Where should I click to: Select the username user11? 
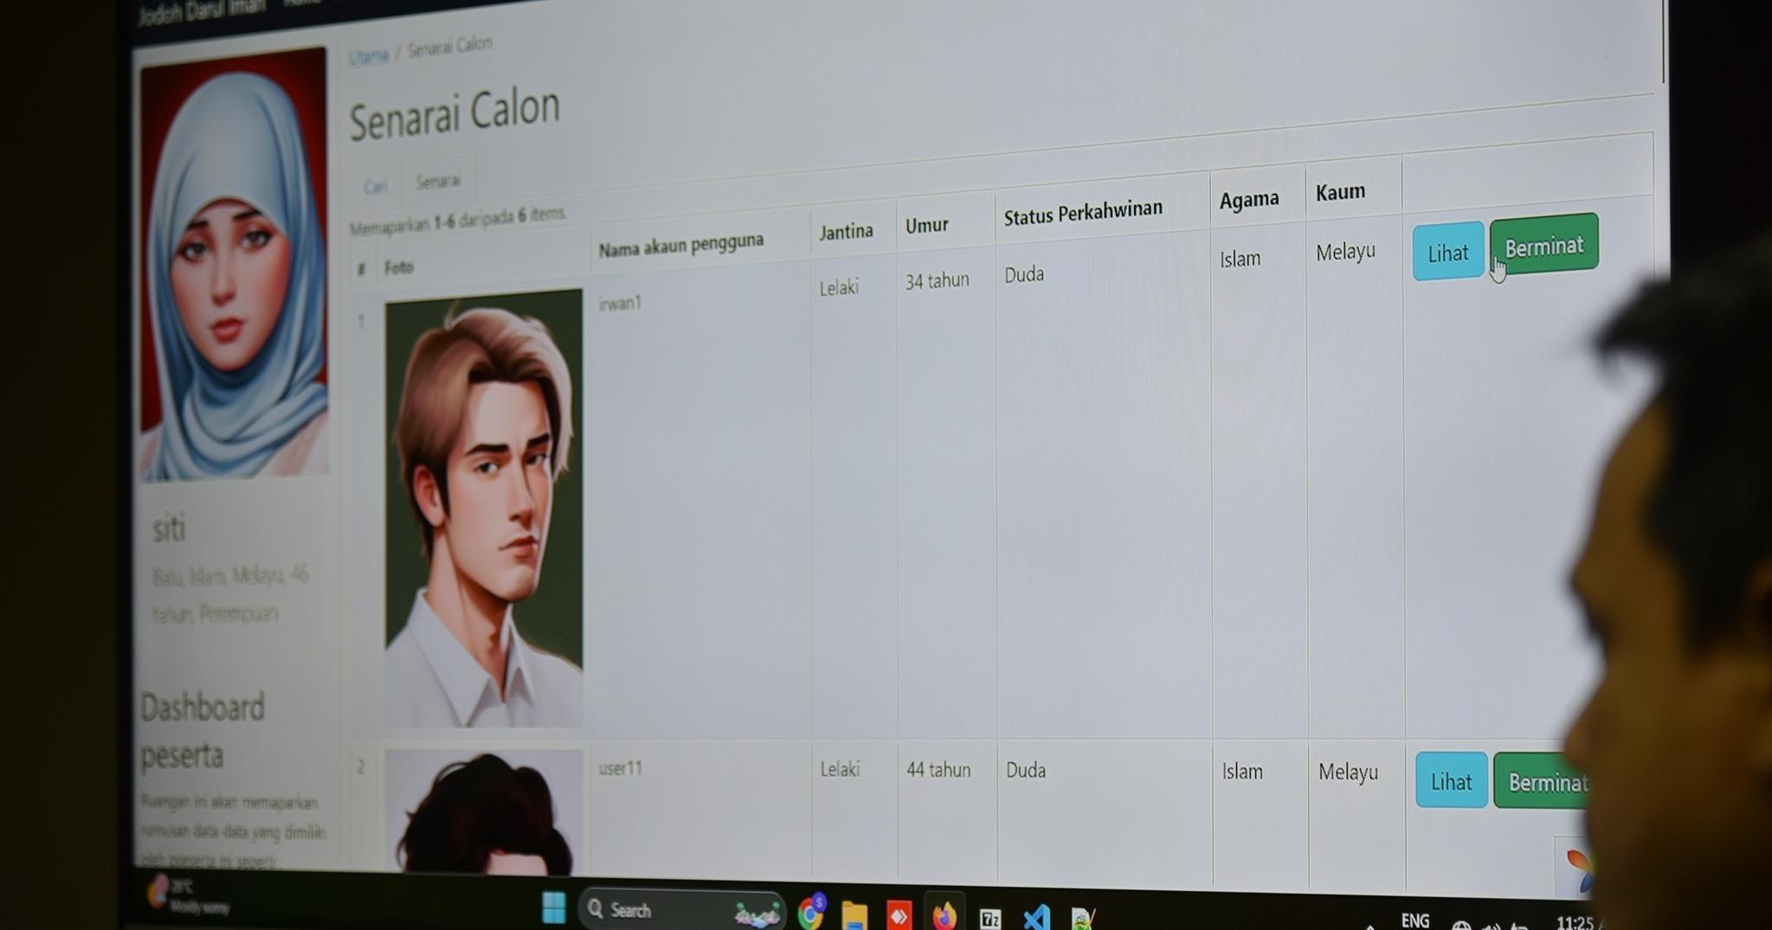coord(620,768)
